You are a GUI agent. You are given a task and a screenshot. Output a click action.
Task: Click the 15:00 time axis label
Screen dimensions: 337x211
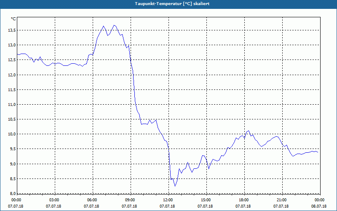(206, 200)
